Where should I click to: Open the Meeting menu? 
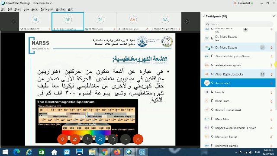point(61,10)
